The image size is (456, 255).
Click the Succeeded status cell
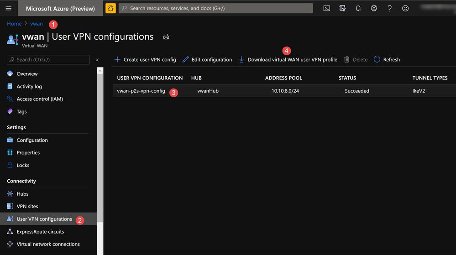point(357,91)
